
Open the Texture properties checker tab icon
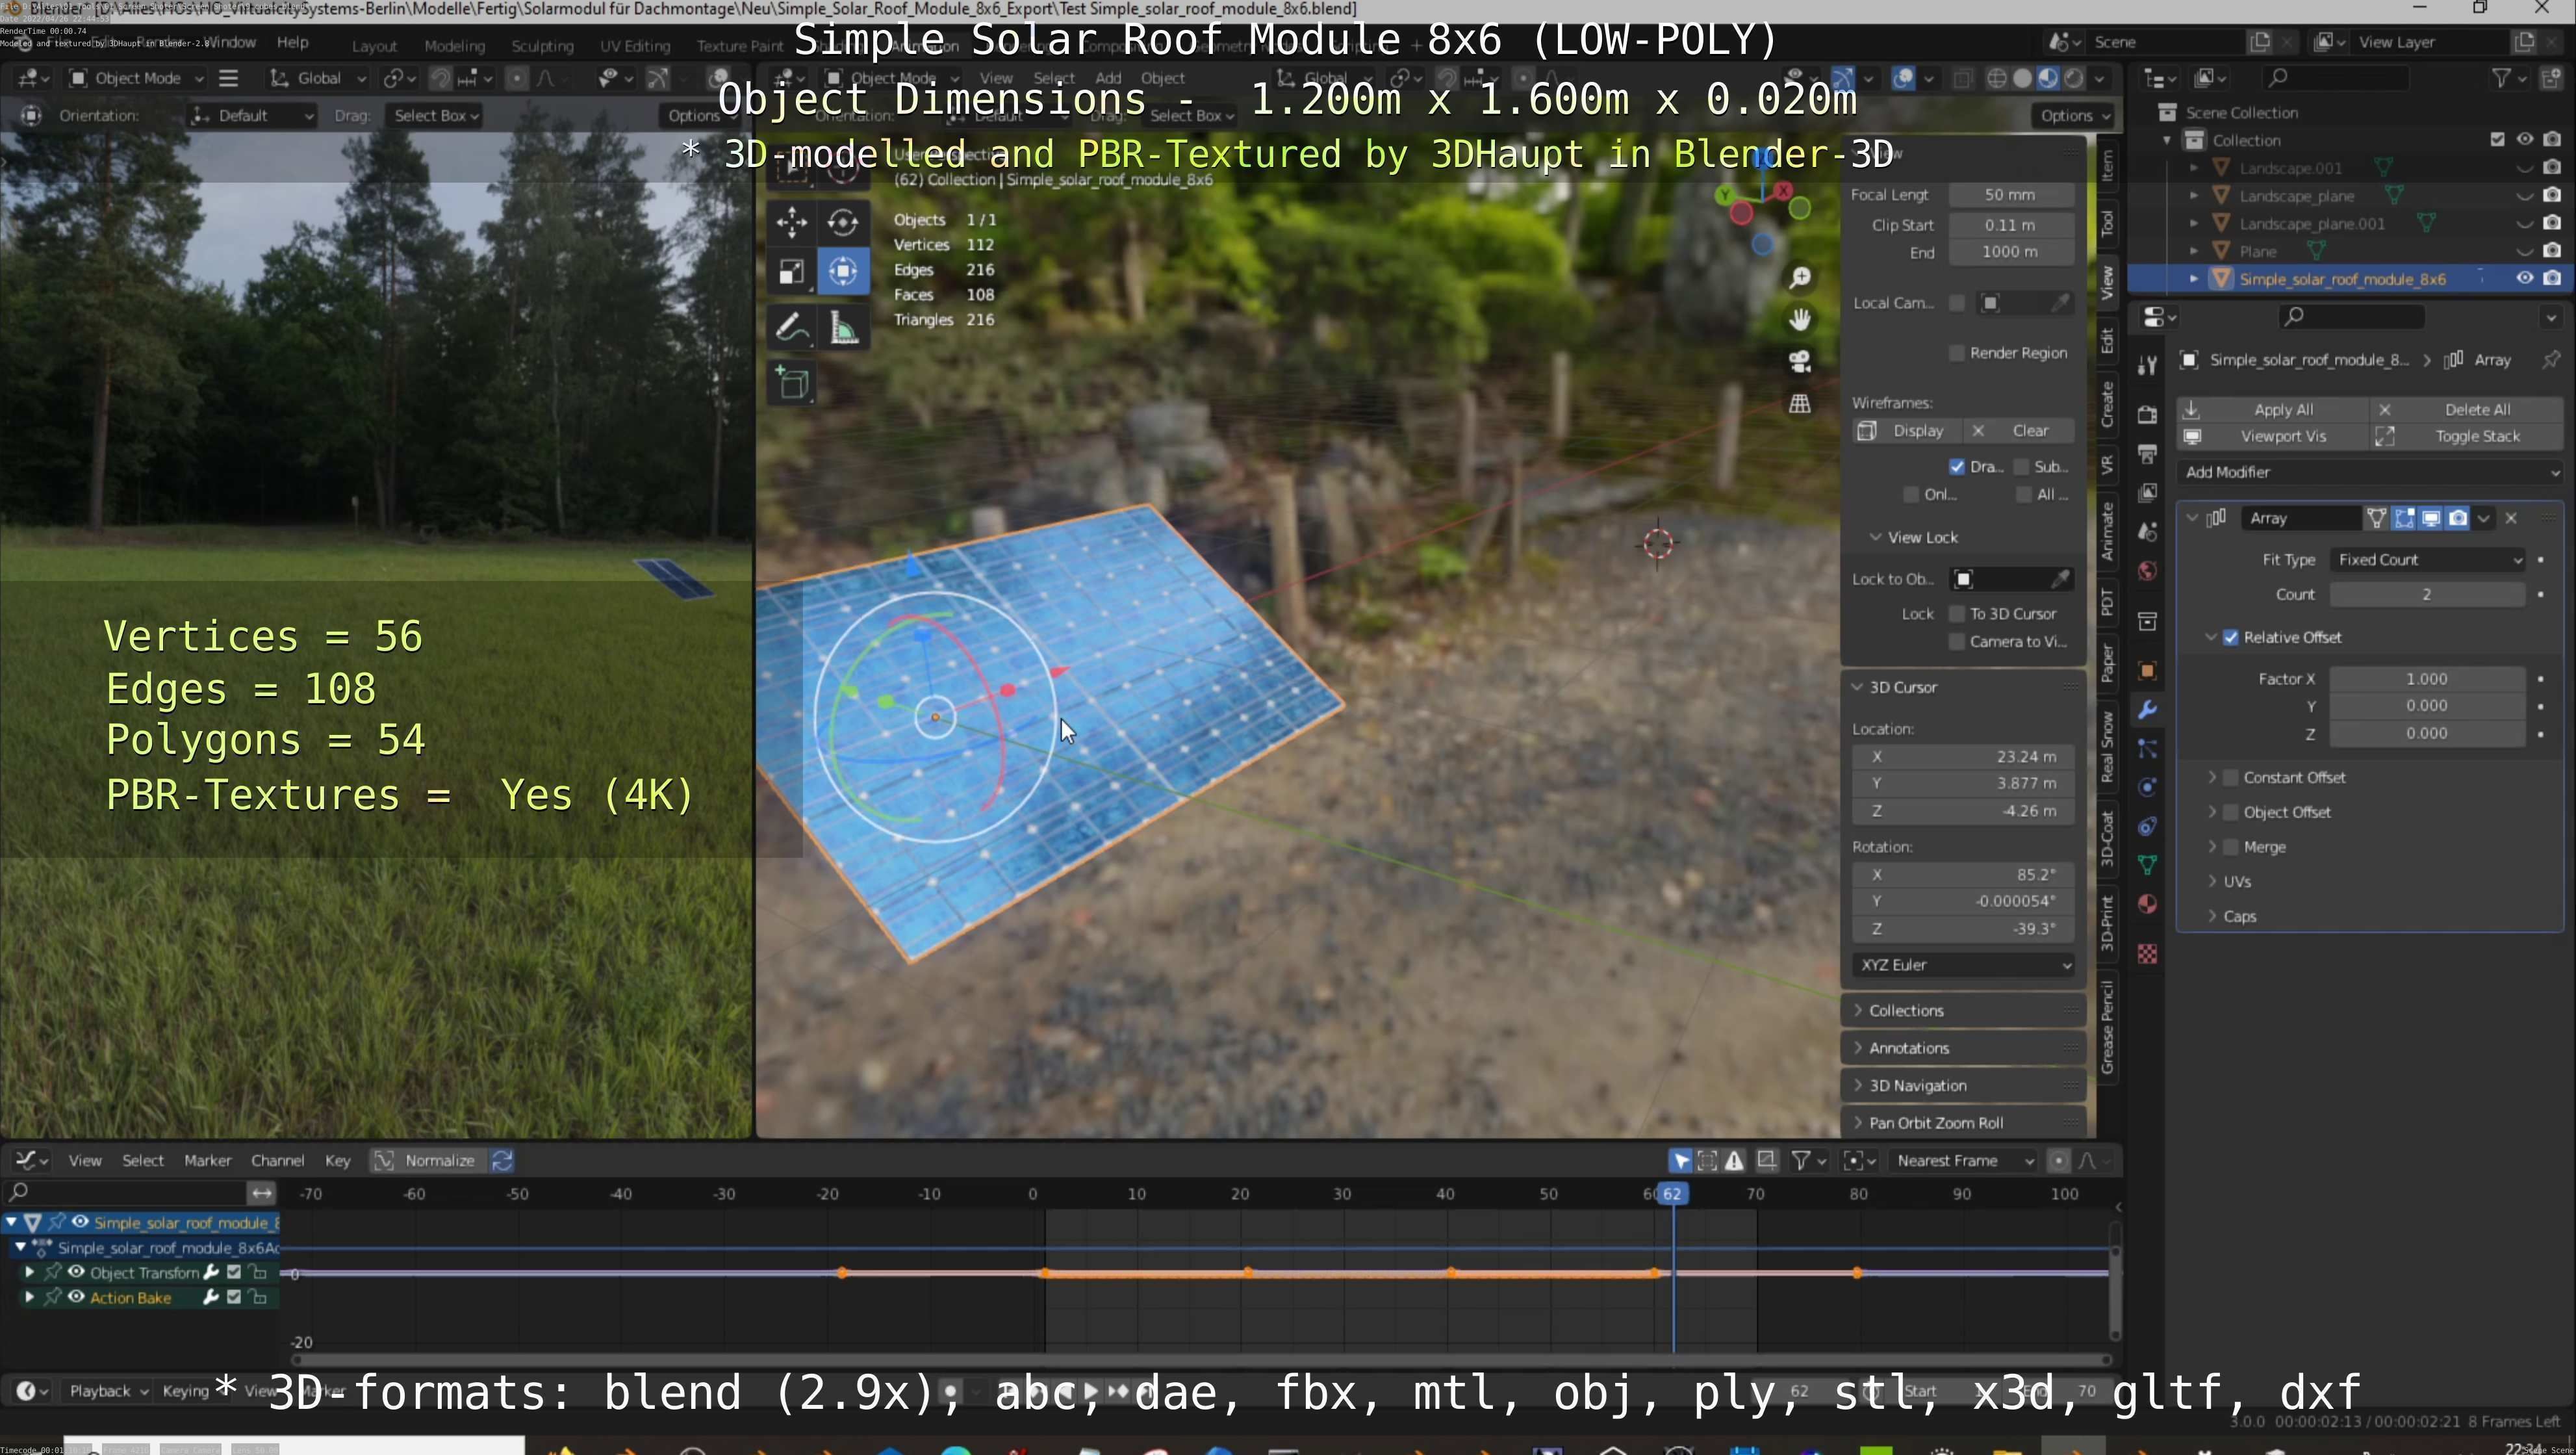[2147, 954]
